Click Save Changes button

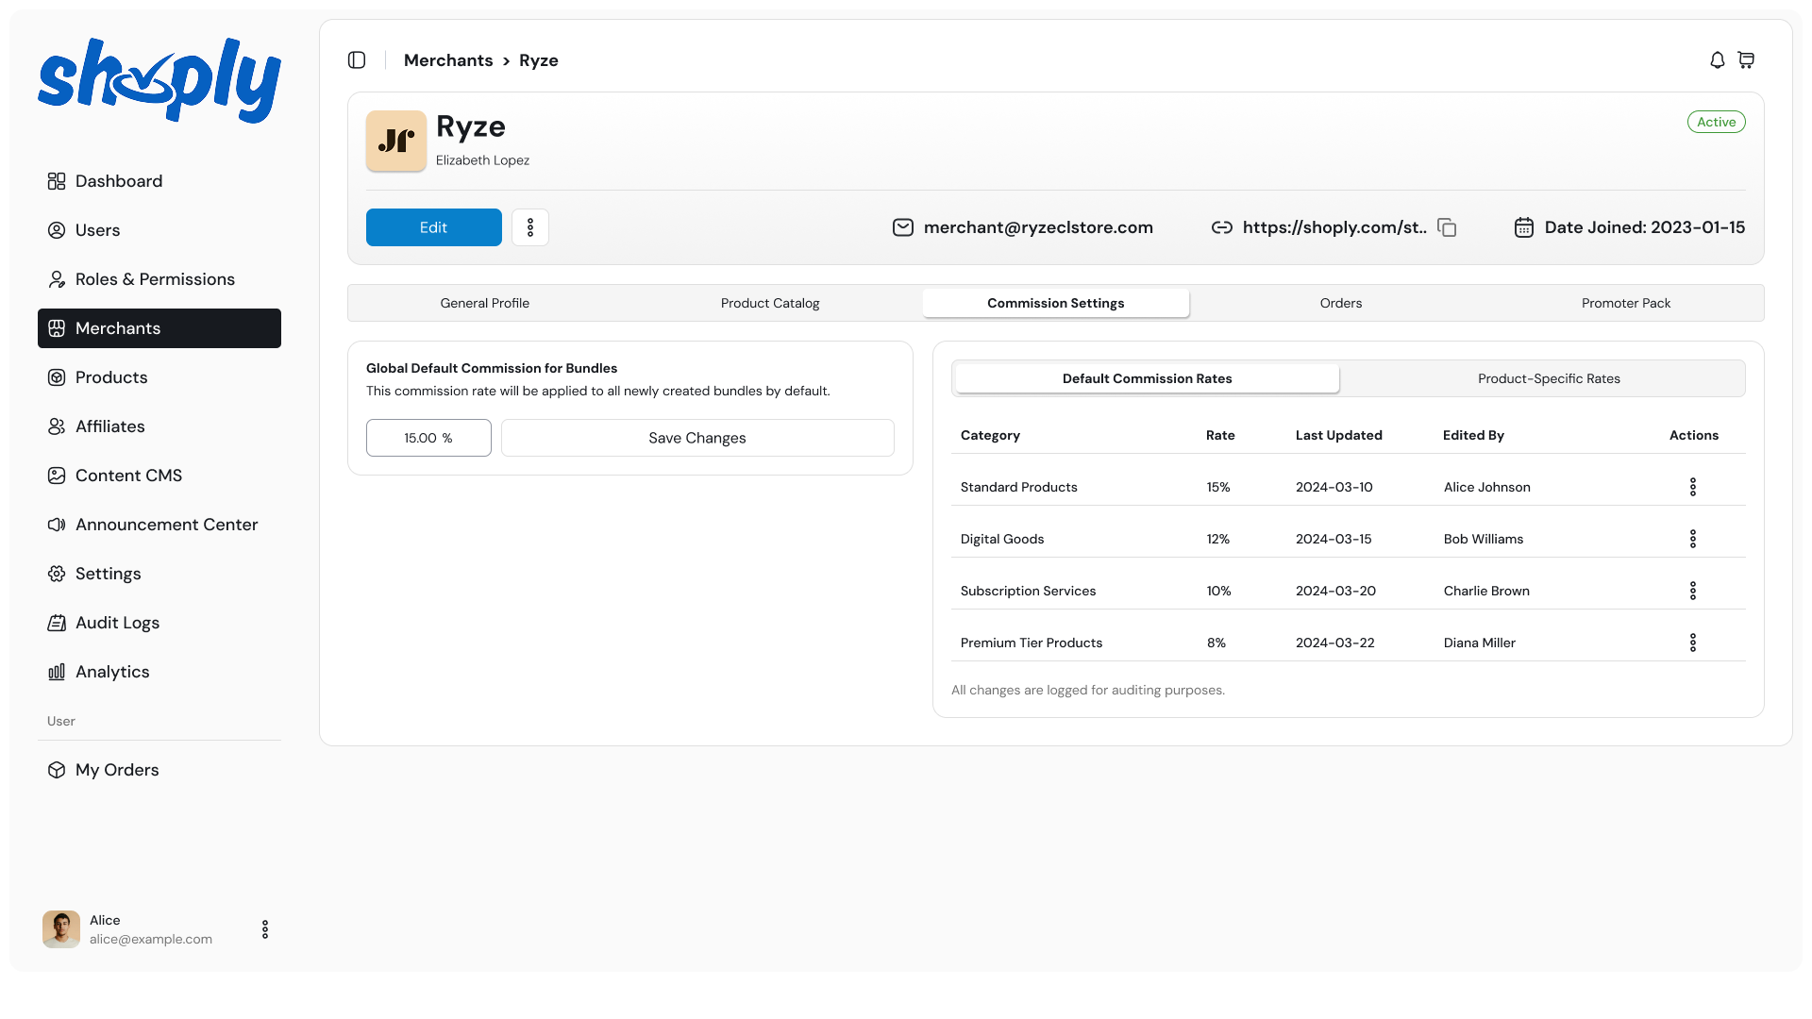697,438
